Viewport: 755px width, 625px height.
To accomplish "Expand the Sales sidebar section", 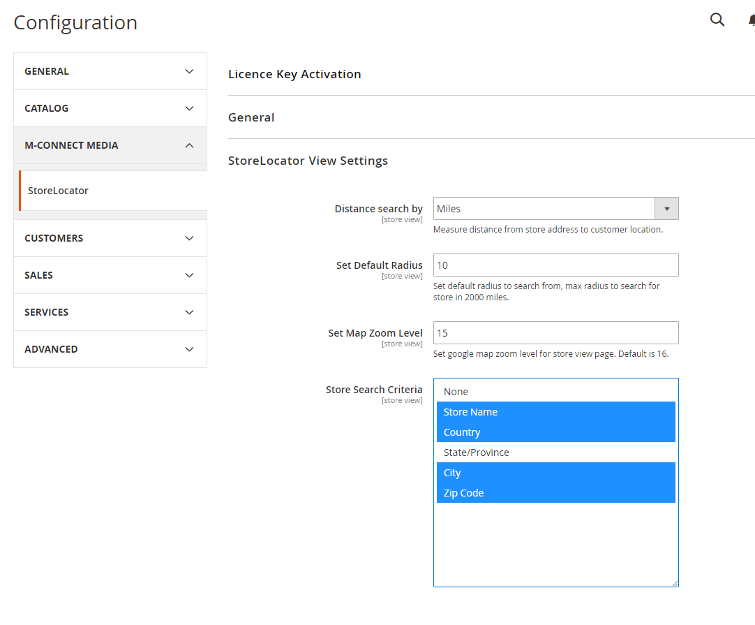I will pyautogui.click(x=110, y=275).
